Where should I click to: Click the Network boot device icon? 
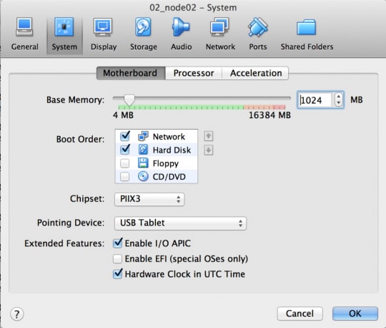click(x=143, y=136)
